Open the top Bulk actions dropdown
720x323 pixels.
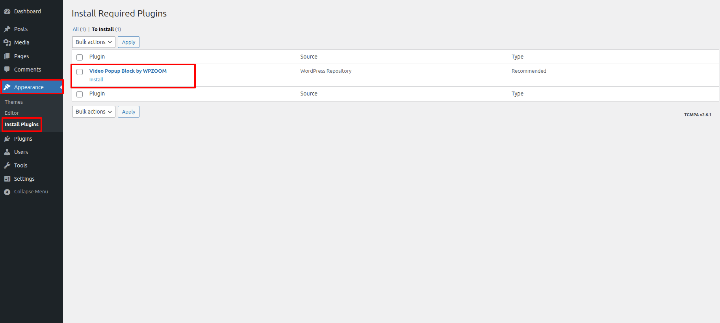[93, 42]
